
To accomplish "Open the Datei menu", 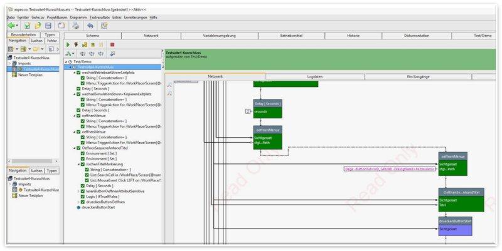I will point(11,18).
